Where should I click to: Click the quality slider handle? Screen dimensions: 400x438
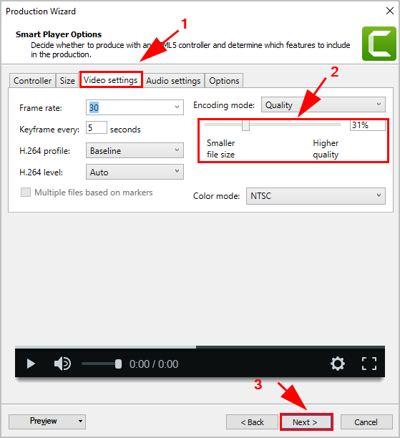click(245, 125)
